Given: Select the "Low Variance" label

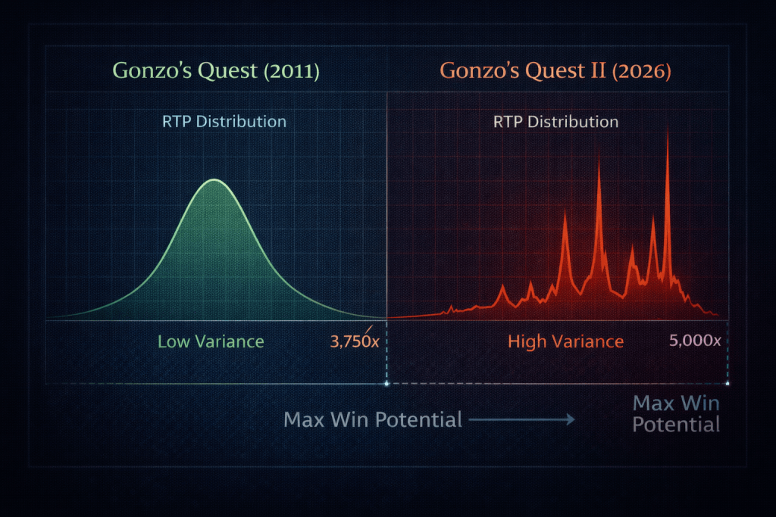Looking at the screenshot, I should click(210, 341).
